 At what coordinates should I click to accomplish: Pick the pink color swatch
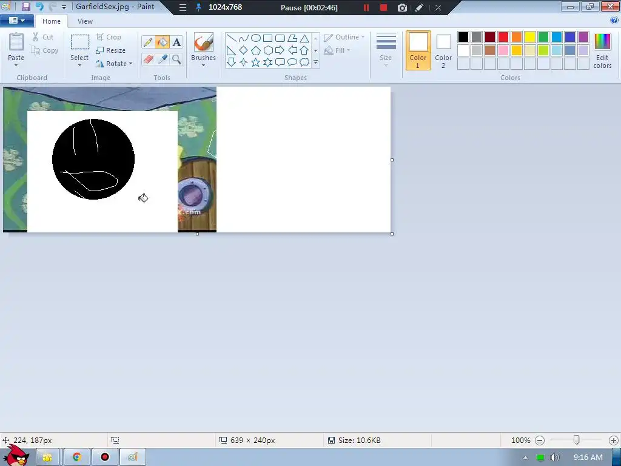coord(503,50)
